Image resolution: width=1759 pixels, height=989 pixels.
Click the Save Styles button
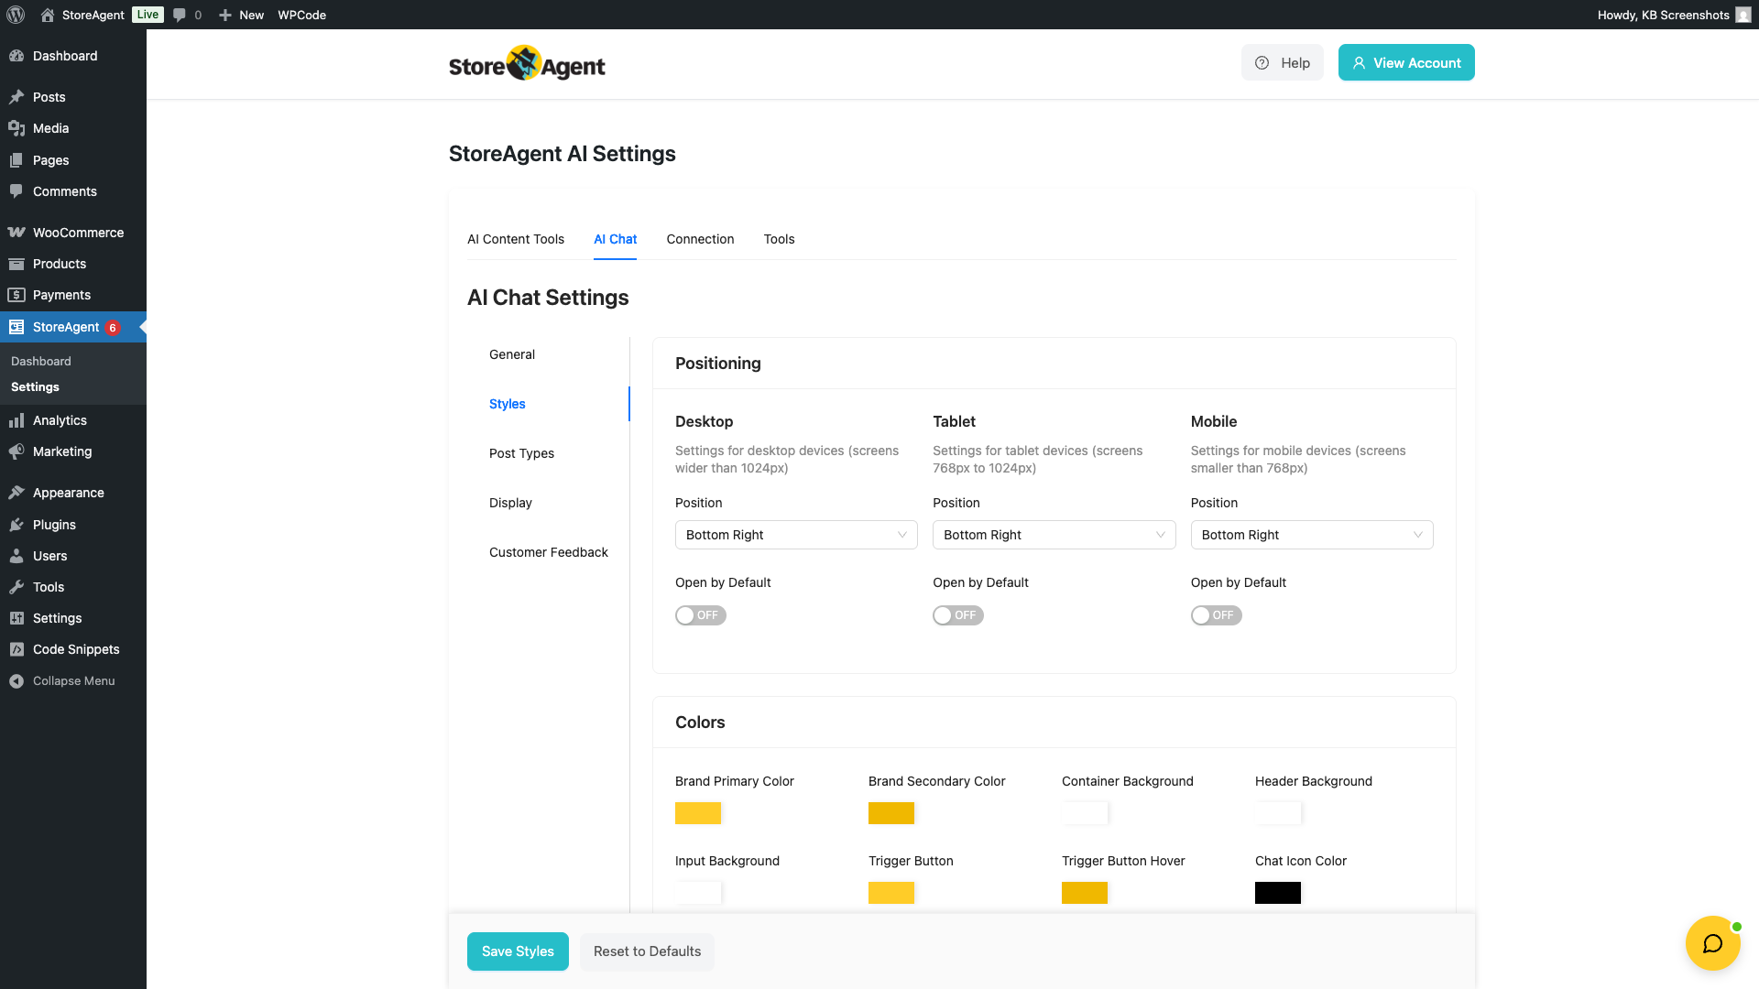518,951
